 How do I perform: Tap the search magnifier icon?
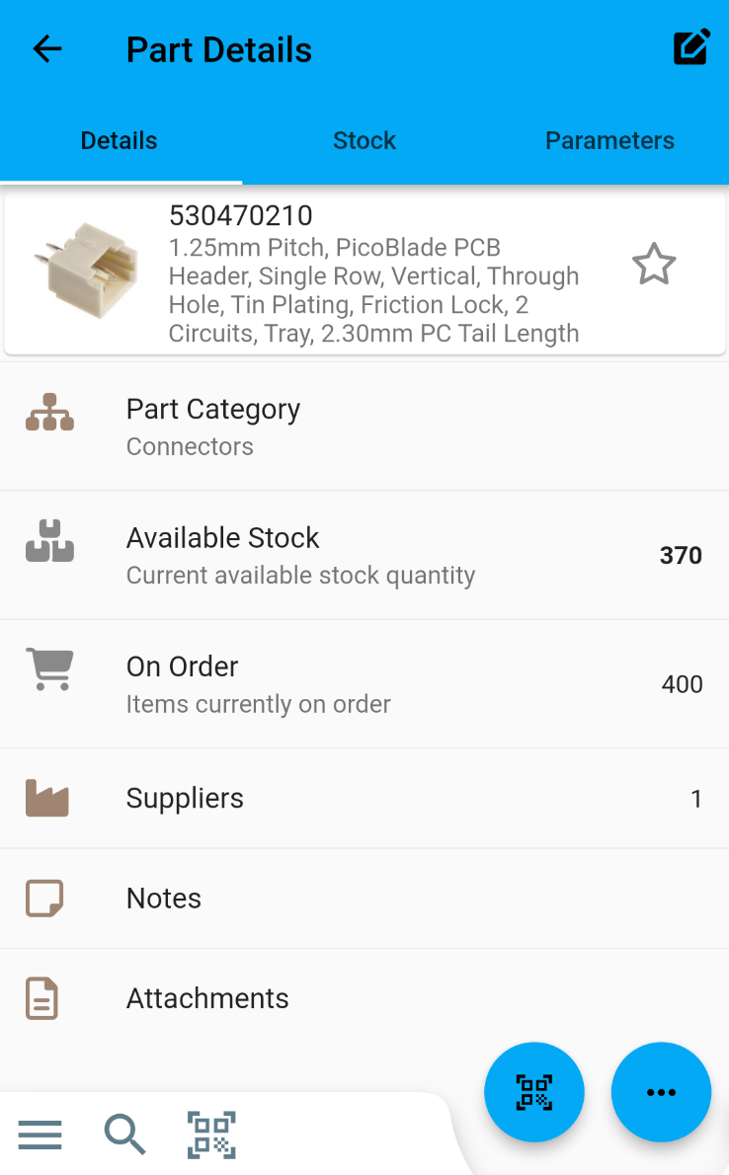(x=124, y=1135)
